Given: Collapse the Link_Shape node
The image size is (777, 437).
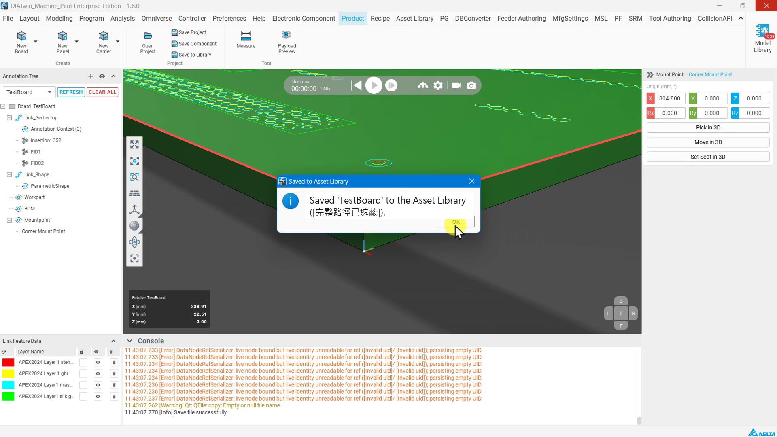Looking at the screenshot, I should 9,175.
